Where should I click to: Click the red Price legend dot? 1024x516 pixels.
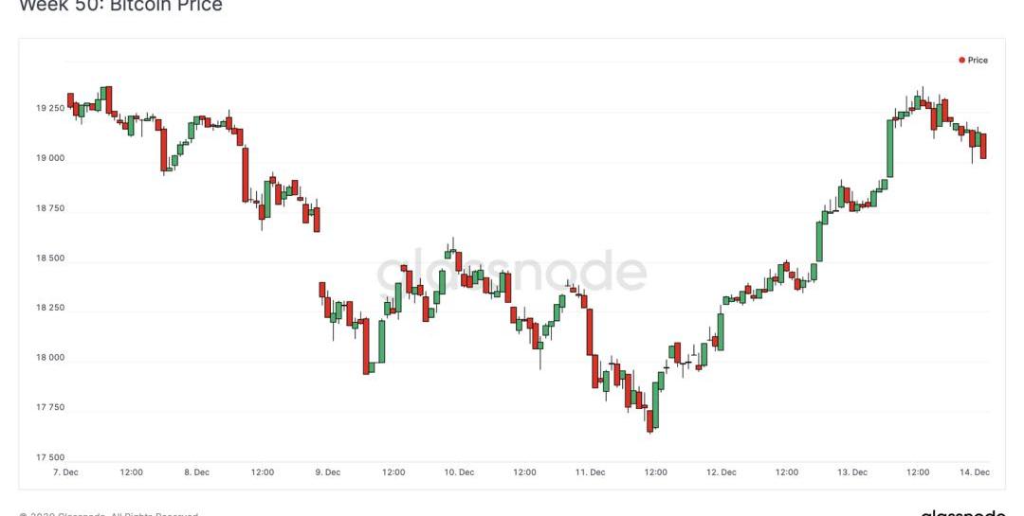pyautogui.click(x=961, y=61)
